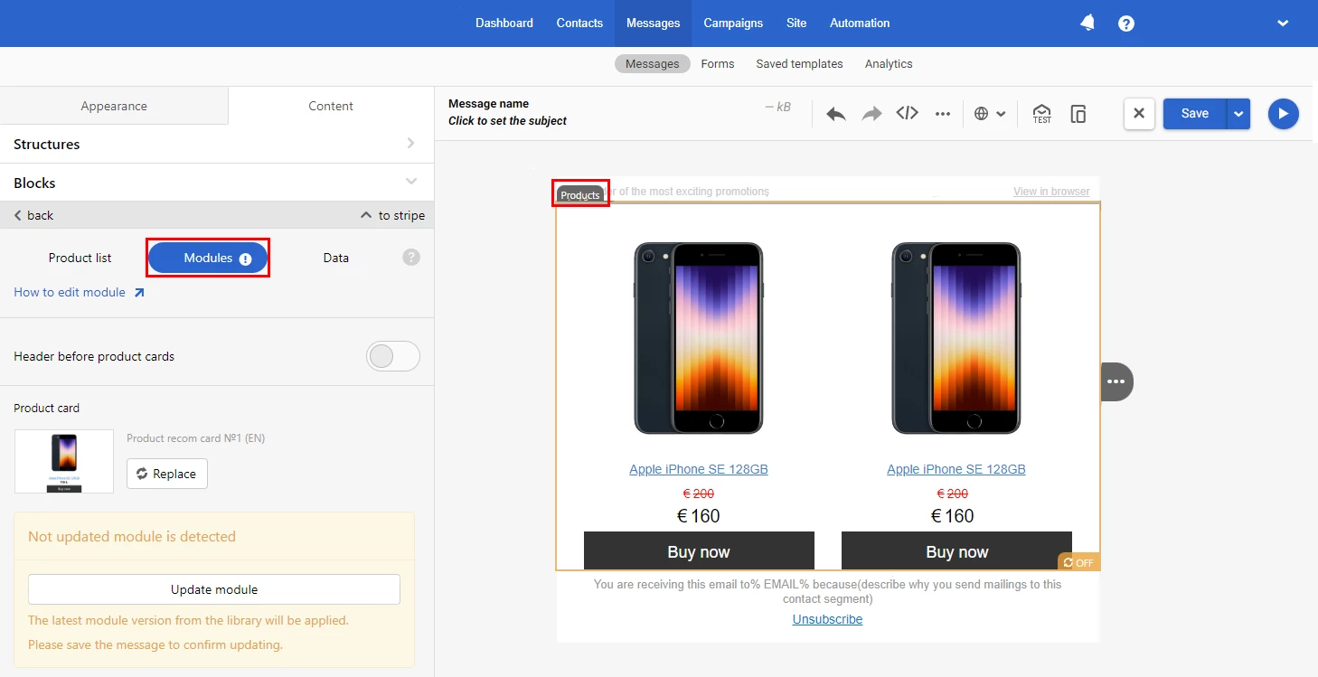Viewport: 1318px width, 677px height.
Task: Select the Products block label tag
Action: (x=579, y=194)
